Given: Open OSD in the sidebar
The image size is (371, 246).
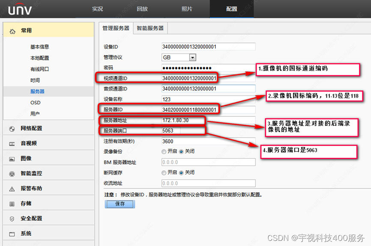Looking at the screenshot, I should coord(36,103).
